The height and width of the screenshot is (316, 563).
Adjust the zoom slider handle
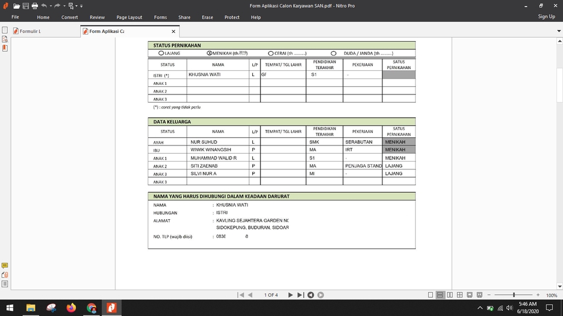pyautogui.click(x=514, y=295)
